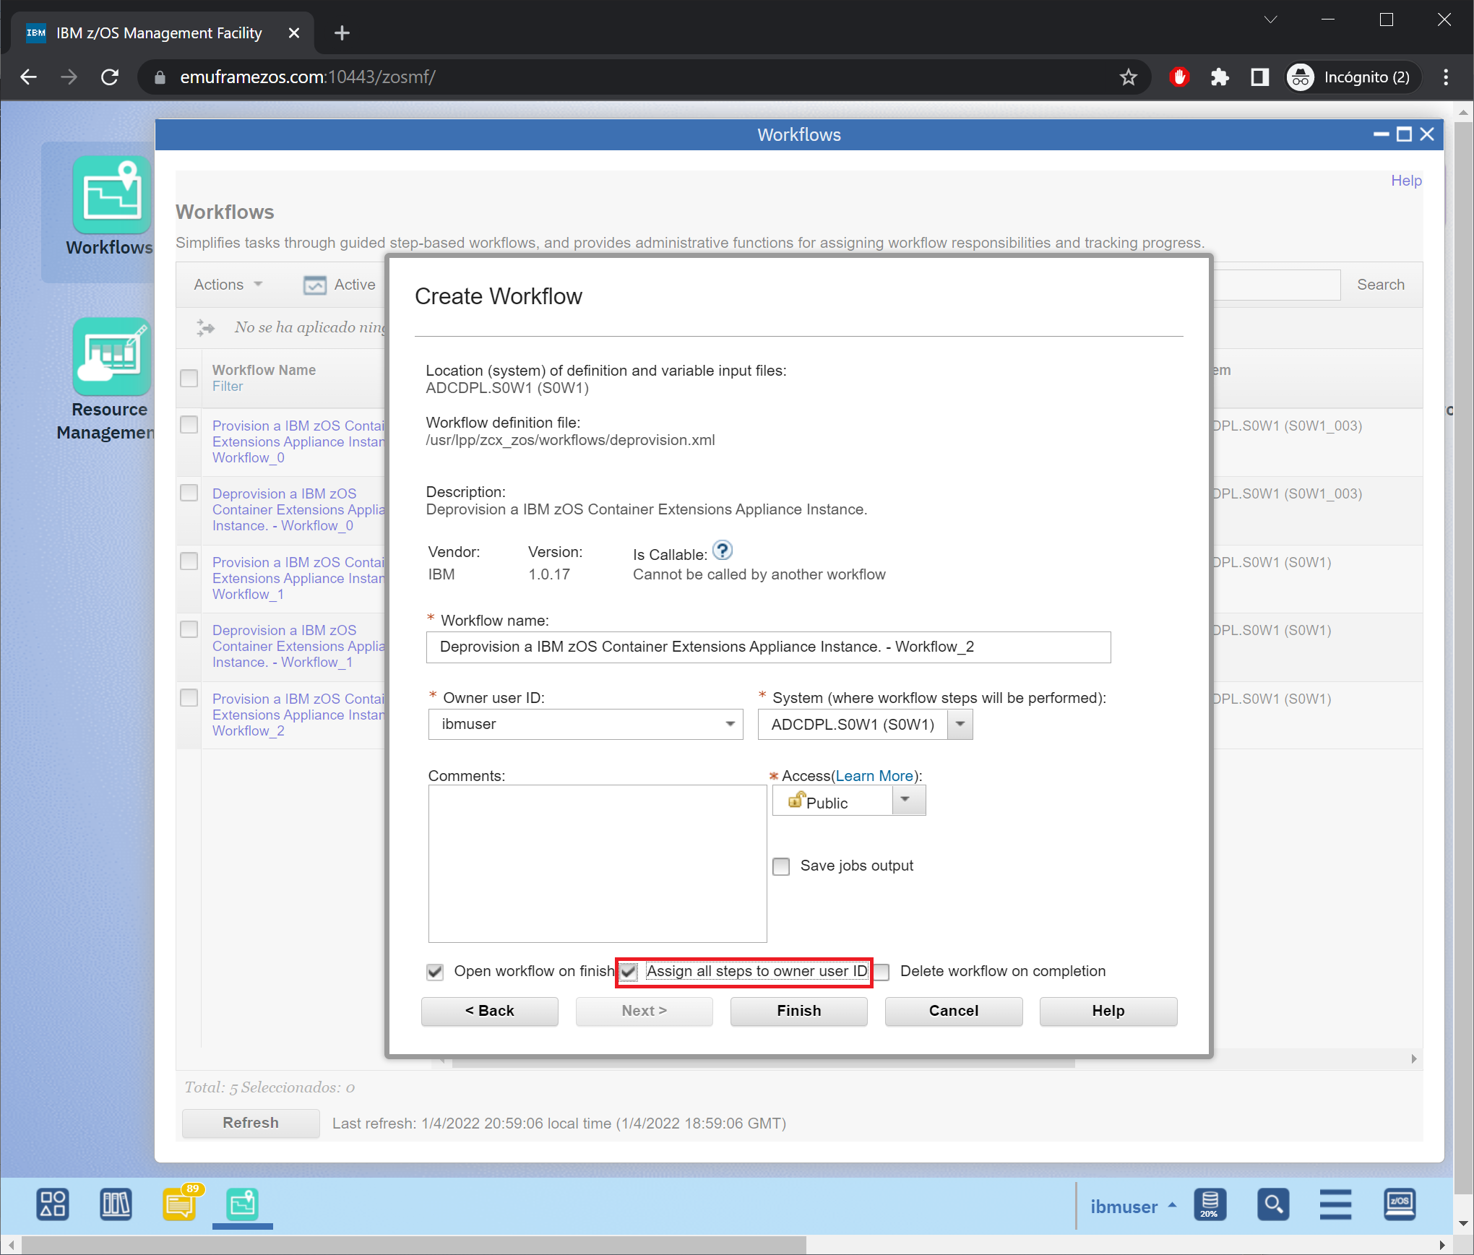1474x1255 pixels.
Task: Bookmark this page with the star icon
Action: pyautogui.click(x=1128, y=77)
